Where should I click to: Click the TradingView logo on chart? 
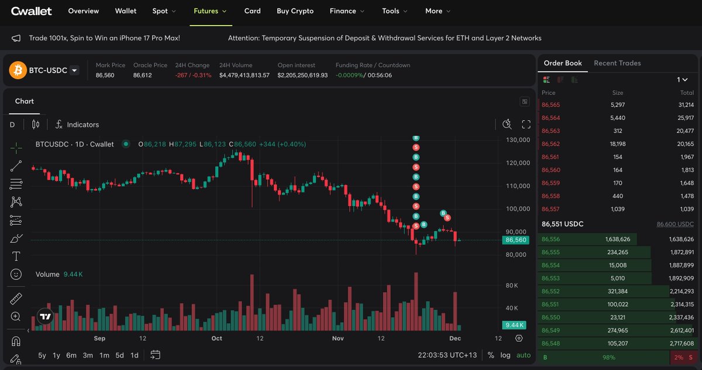[46, 317]
